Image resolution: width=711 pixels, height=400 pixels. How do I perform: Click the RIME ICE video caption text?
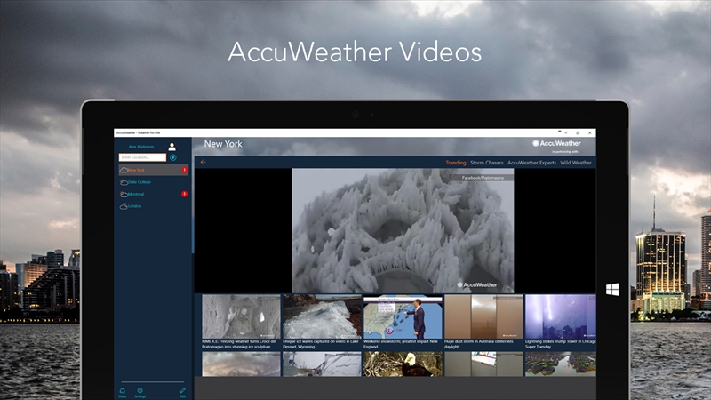239,344
